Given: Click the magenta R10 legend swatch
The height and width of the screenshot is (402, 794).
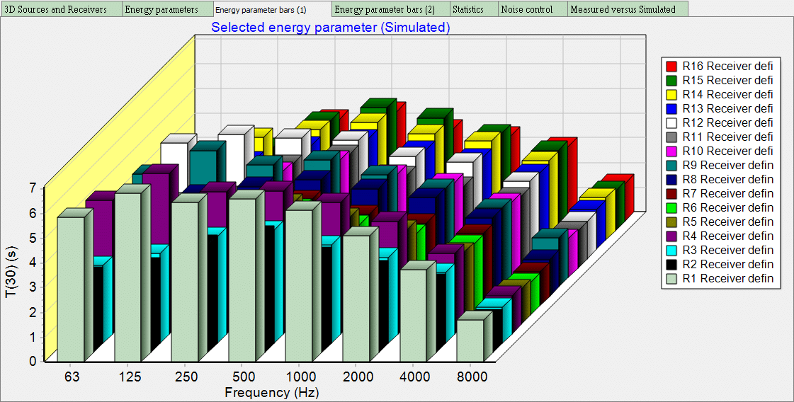Looking at the screenshot, I should [x=671, y=151].
